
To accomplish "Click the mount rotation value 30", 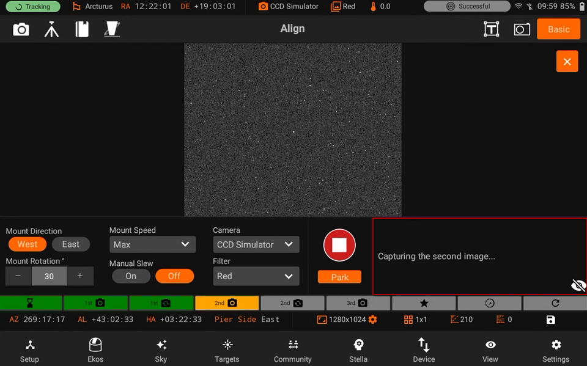I will (x=49, y=276).
